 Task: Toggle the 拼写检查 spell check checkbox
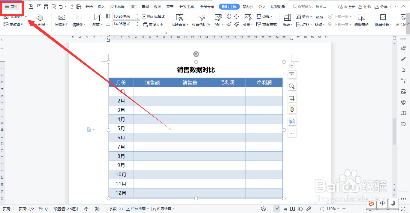tap(128, 209)
